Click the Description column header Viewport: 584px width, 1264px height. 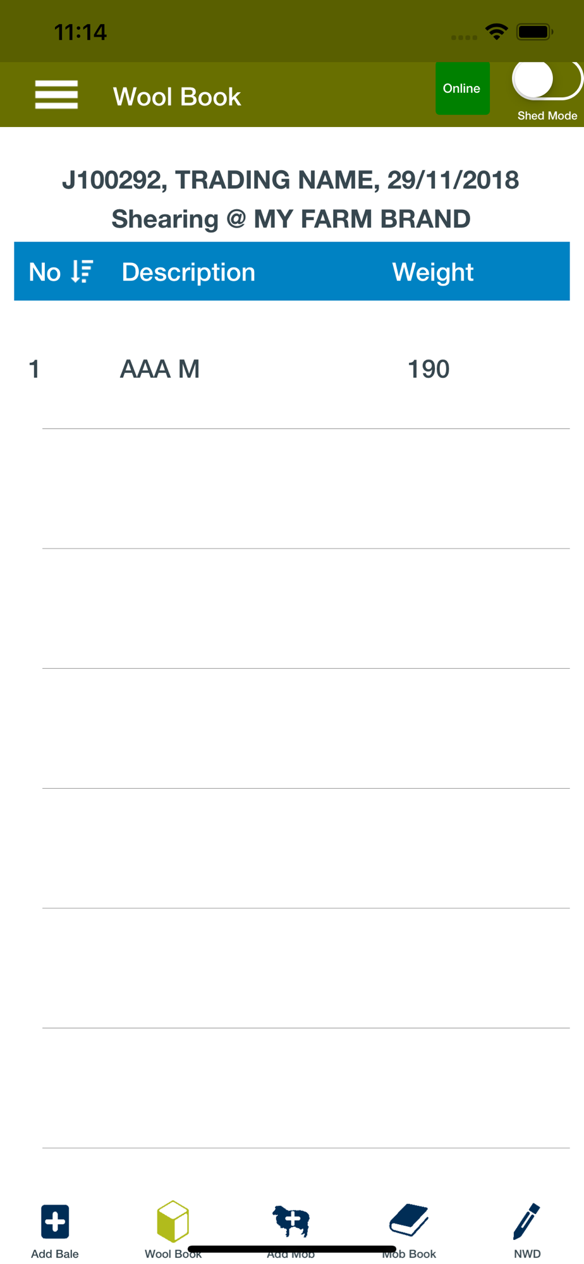coord(188,272)
